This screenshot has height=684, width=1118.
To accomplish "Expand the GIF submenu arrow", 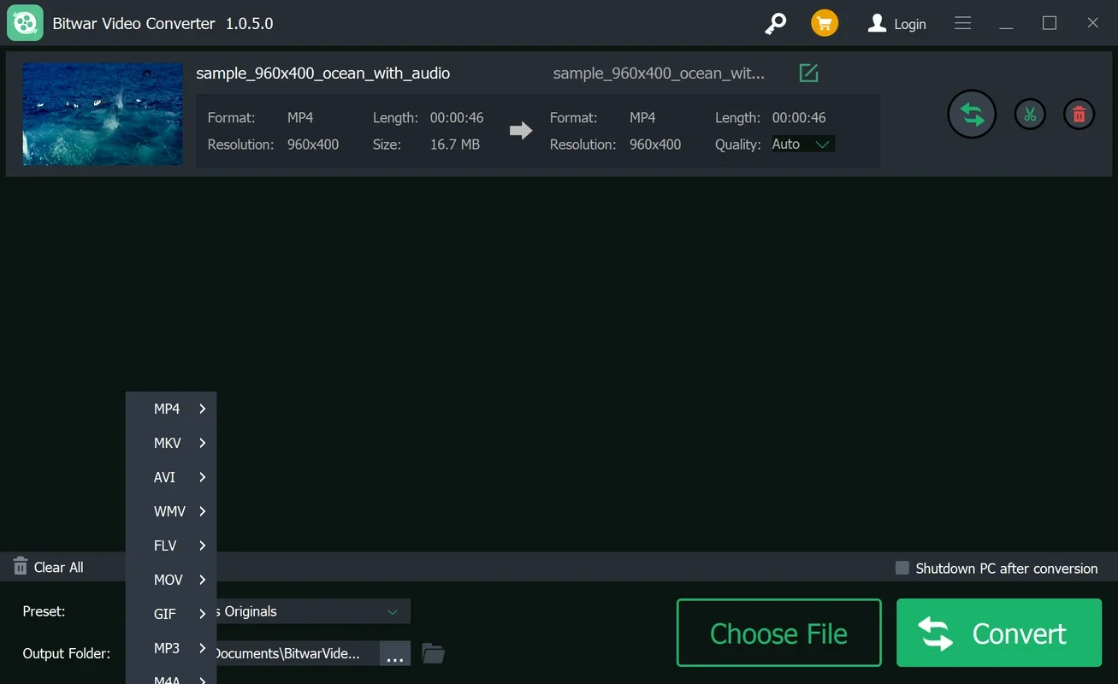I will click(x=203, y=614).
